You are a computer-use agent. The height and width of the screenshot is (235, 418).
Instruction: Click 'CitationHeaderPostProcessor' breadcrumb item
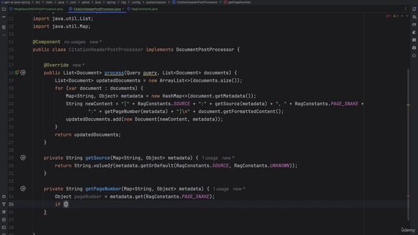[x=197, y=2]
